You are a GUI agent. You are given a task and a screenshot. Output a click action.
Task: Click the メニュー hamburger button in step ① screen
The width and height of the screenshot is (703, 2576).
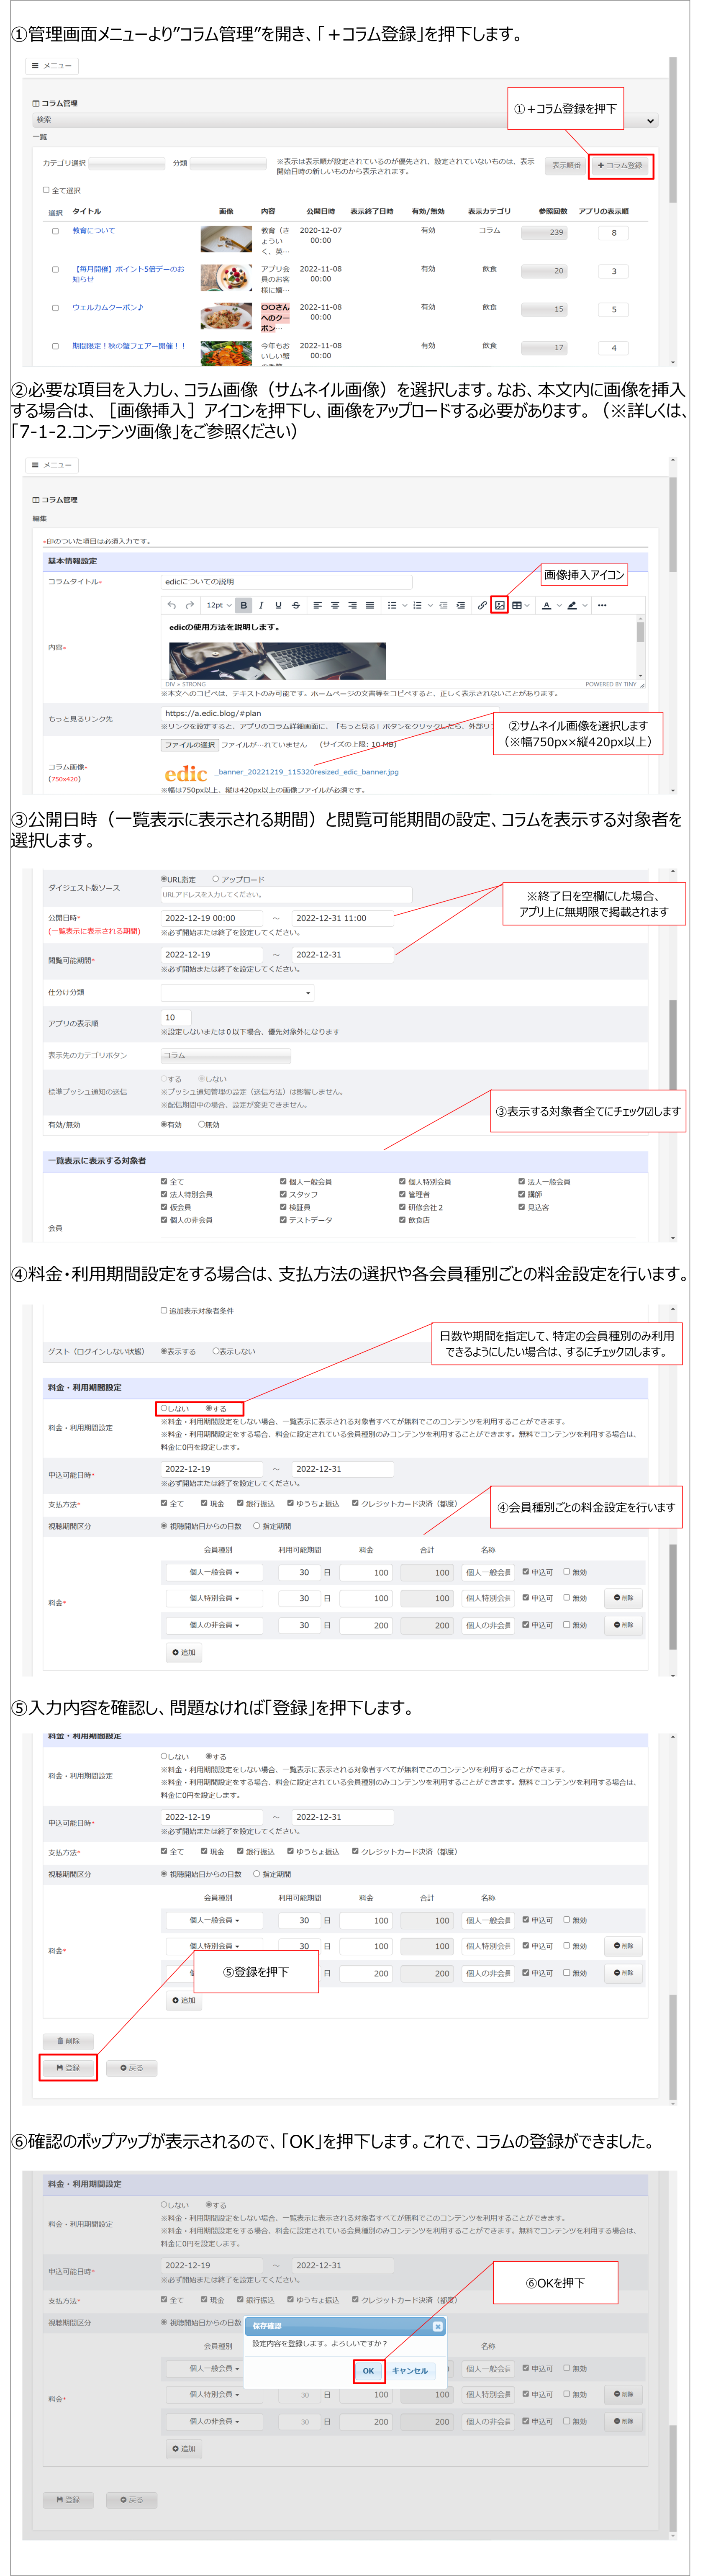tap(52, 66)
